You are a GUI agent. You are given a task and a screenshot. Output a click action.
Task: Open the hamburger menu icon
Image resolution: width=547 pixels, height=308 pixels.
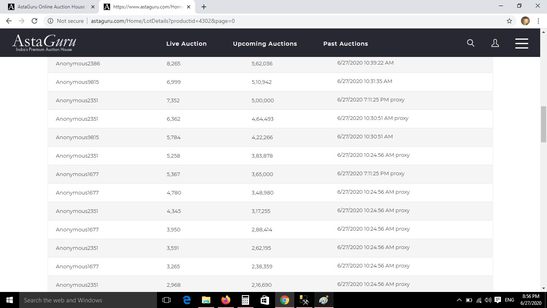pyautogui.click(x=521, y=43)
